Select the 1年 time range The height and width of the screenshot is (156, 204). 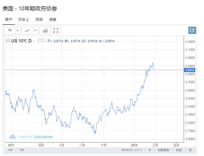pos(22,150)
